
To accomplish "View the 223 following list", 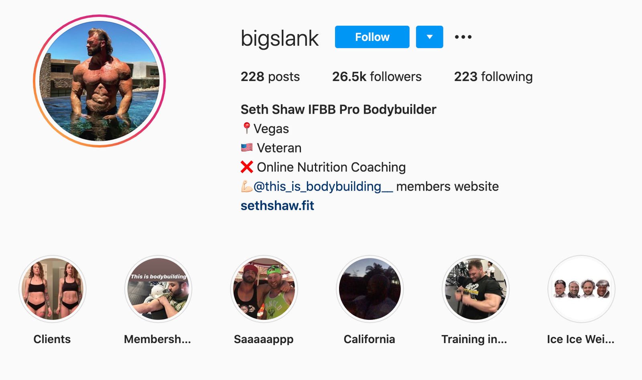I will (493, 77).
